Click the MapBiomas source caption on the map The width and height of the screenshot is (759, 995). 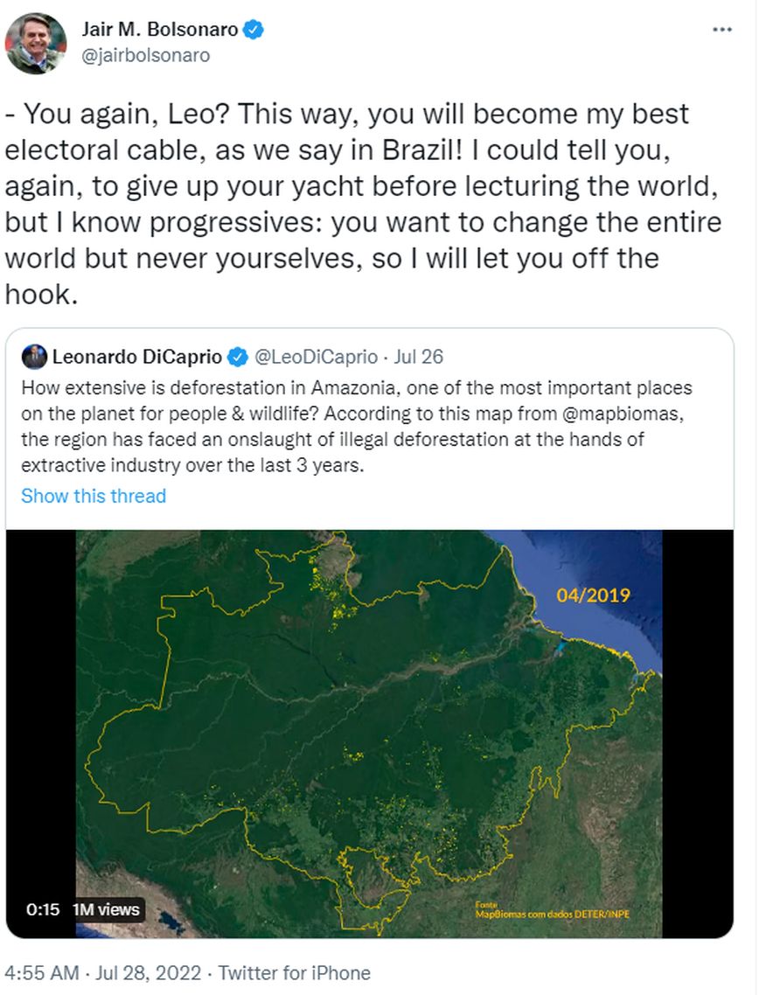[552, 910]
